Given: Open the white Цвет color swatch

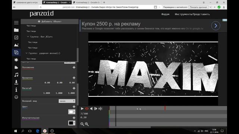Looking at the screenshot, I should [72, 112].
